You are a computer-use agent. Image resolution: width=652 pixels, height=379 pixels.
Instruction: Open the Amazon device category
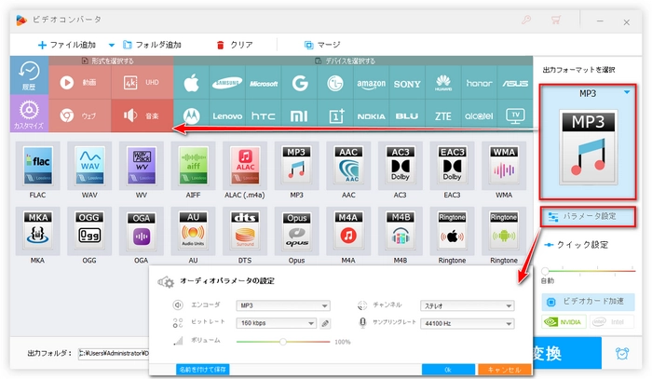coord(372,83)
